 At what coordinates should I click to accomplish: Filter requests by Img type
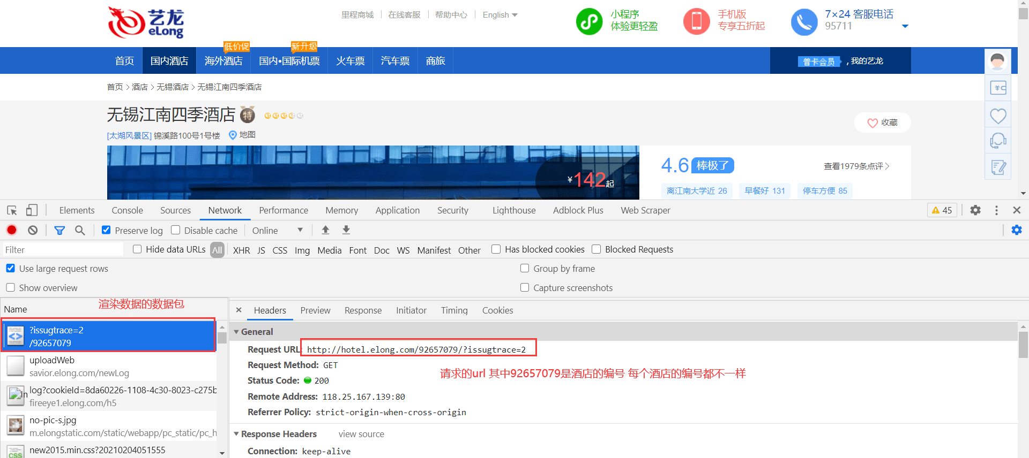302,250
